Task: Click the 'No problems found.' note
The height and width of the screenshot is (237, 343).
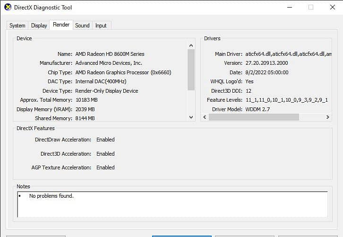Action: [x=51, y=196]
